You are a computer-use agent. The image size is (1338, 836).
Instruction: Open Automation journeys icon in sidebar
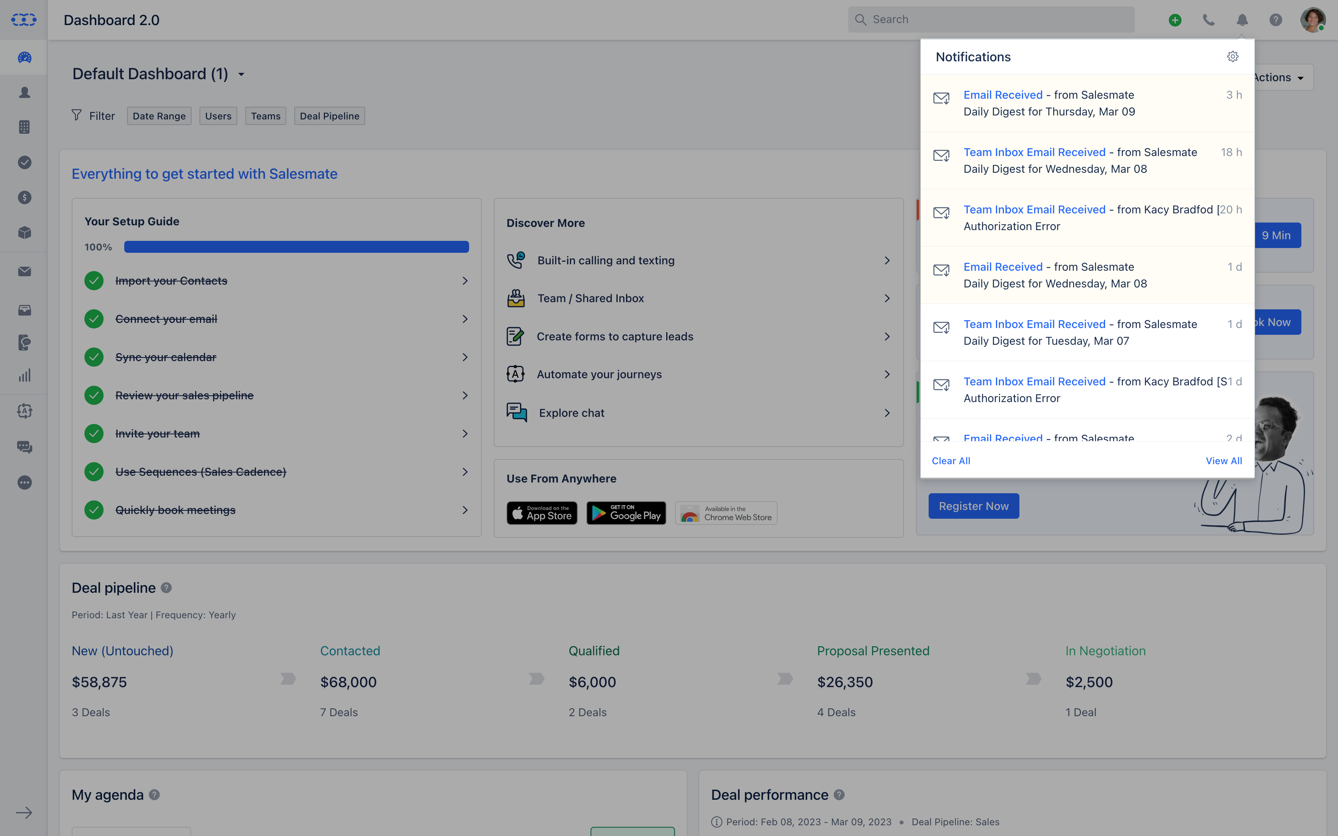pyautogui.click(x=24, y=411)
